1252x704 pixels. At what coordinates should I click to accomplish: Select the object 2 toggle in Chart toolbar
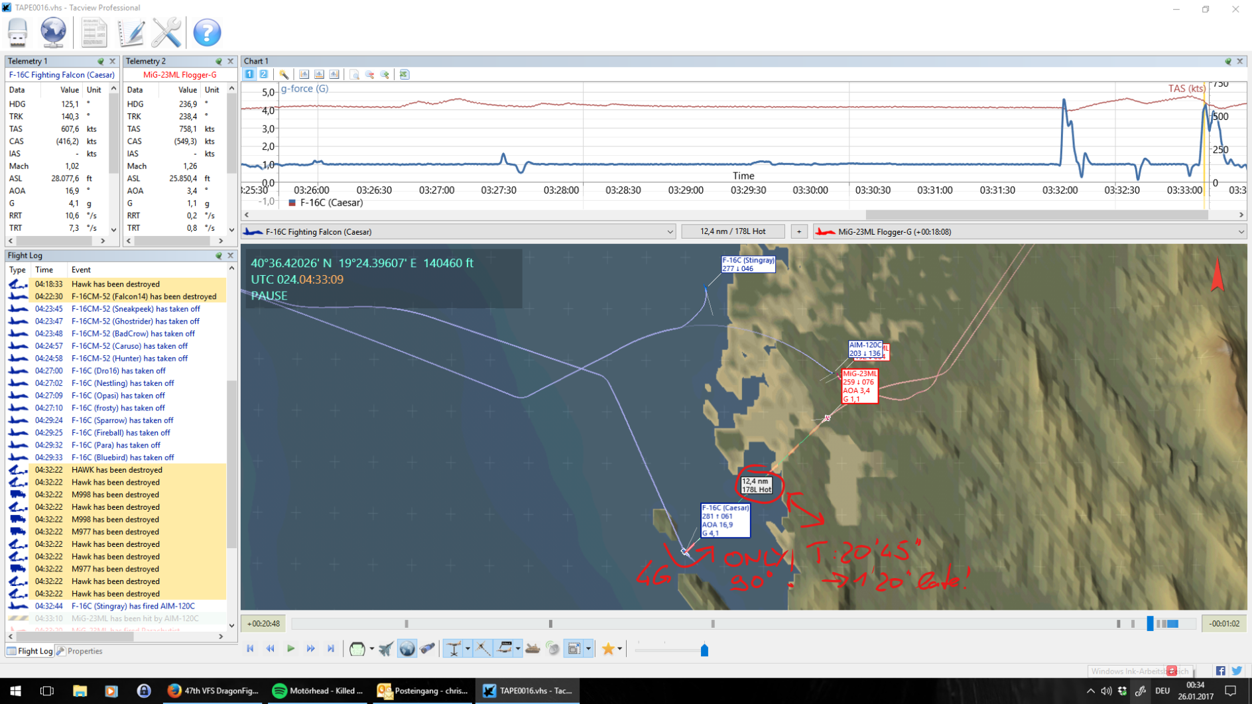click(x=263, y=74)
